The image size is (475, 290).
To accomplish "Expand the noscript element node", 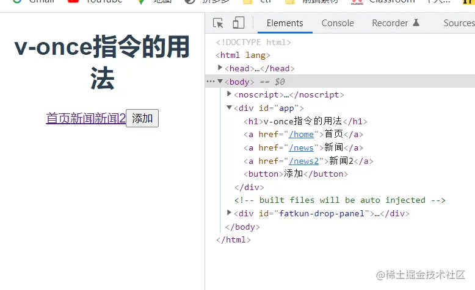I will pyautogui.click(x=230, y=94).
